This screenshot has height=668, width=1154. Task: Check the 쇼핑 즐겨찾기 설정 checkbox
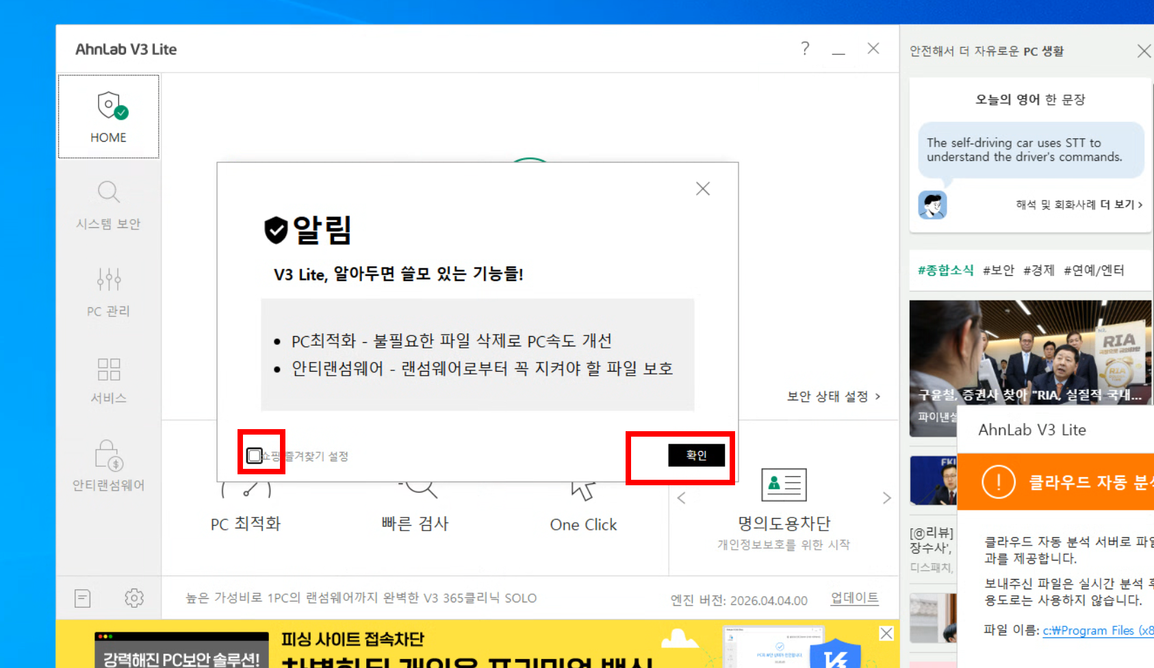[255, 456]
